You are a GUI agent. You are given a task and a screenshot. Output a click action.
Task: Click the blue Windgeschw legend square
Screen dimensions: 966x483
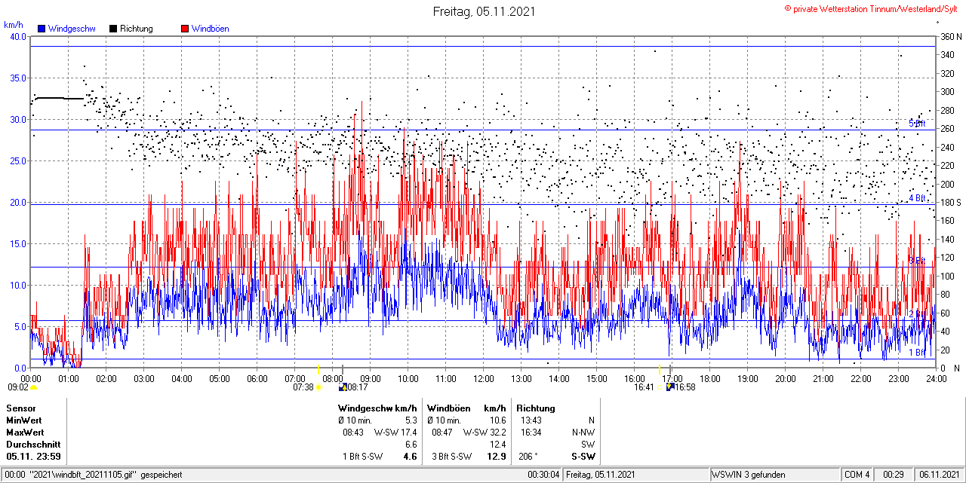pos(42,29)
